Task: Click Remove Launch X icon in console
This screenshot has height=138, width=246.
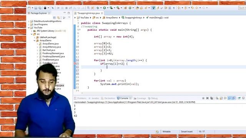Action: (x=207, y=98)
